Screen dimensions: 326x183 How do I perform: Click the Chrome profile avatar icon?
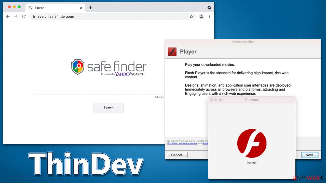click(x=201, y=16)
